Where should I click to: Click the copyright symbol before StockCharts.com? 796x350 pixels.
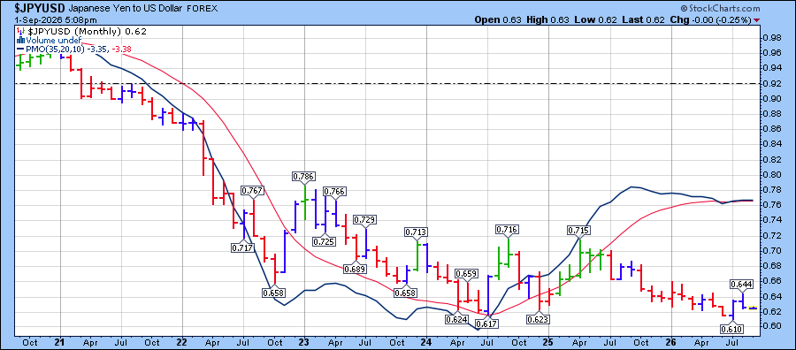coord(685,9)
